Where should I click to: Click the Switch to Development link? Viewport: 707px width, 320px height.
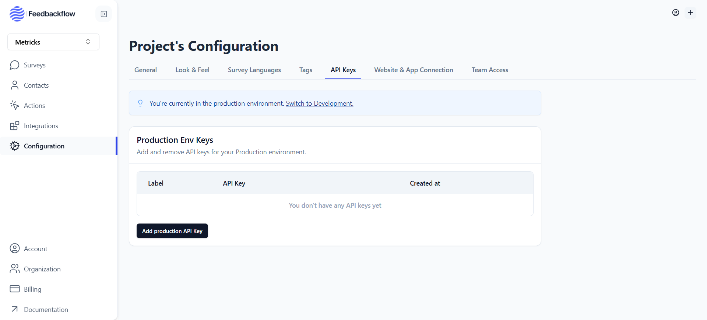click(320, 103)
